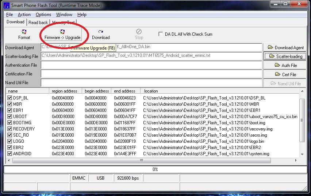Click the partition list scroll up arrow
This screenshot has height=196, width=311.
(x=302, y=91)
